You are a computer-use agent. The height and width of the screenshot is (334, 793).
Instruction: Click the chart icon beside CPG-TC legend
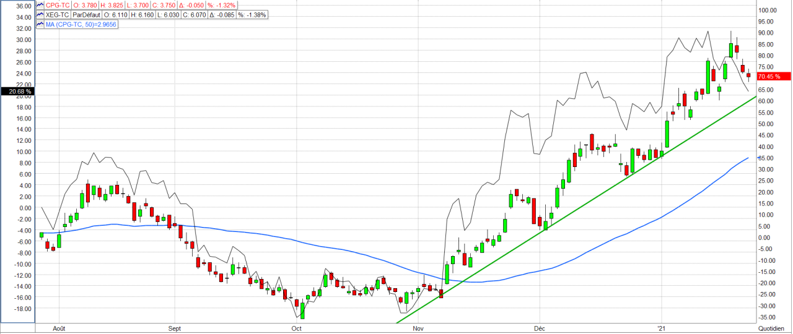[x=40, y=5]
